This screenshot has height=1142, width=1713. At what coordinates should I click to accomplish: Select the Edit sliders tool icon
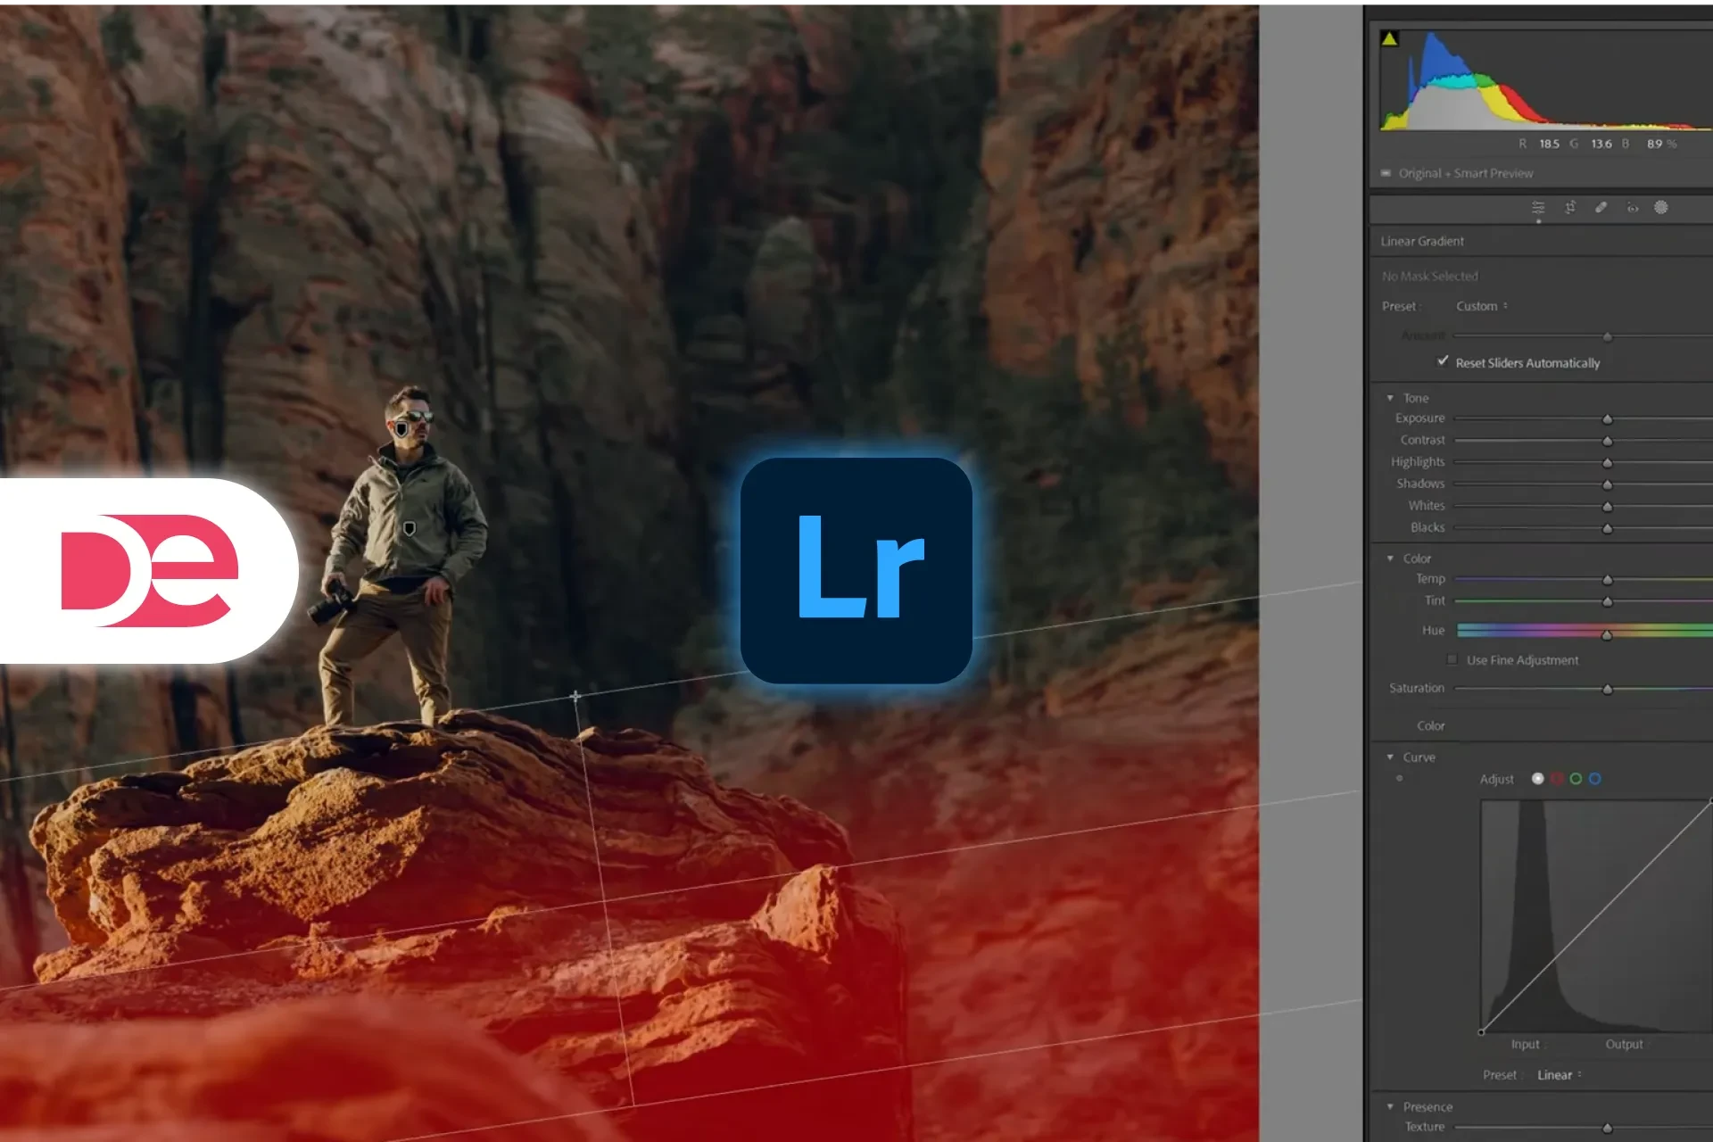tap(1538, 207)
